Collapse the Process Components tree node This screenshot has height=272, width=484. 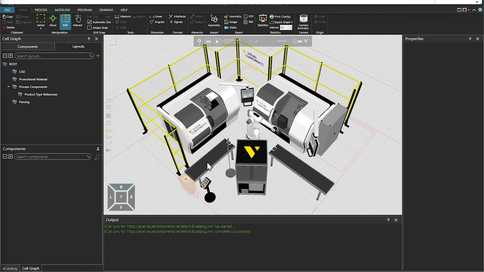coord(9,87)
